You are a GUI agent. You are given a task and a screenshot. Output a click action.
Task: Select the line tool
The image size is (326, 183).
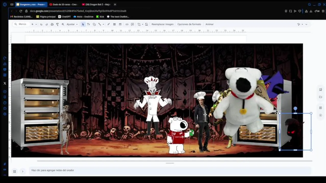[x=99, y=24]
